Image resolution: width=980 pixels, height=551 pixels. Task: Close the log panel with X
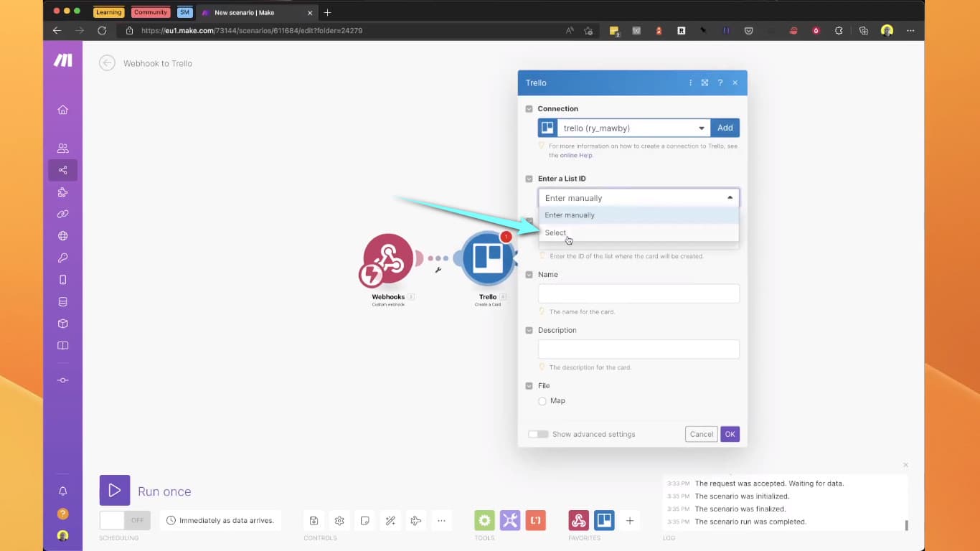905,465
